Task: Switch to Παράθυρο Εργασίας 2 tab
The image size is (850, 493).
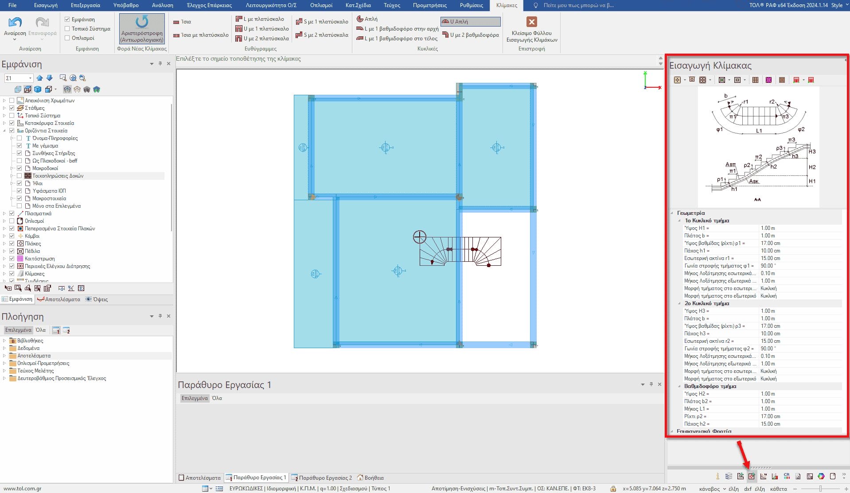Action: point(321,477)
